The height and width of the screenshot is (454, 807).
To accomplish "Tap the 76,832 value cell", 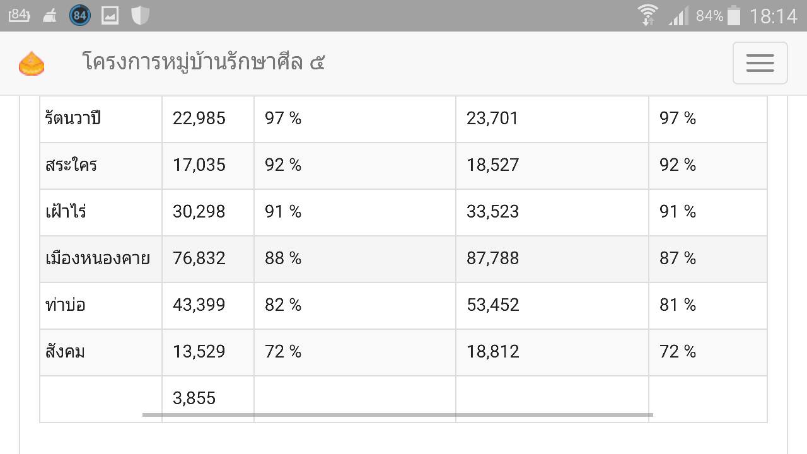I will 208,259.
